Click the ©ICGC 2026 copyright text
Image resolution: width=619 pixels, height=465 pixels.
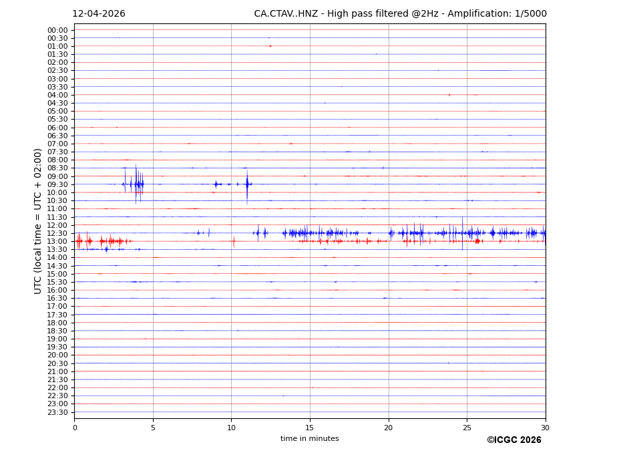(x=513, y=440)
